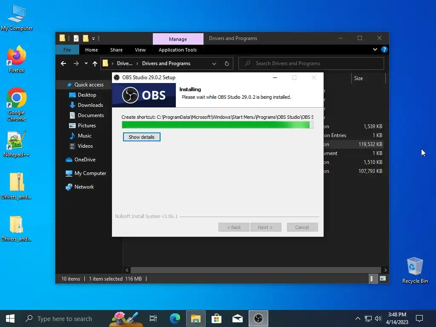436x327 pixels.
Task: Select the file row sized 119,532 KB
Action: pos(353,144)
